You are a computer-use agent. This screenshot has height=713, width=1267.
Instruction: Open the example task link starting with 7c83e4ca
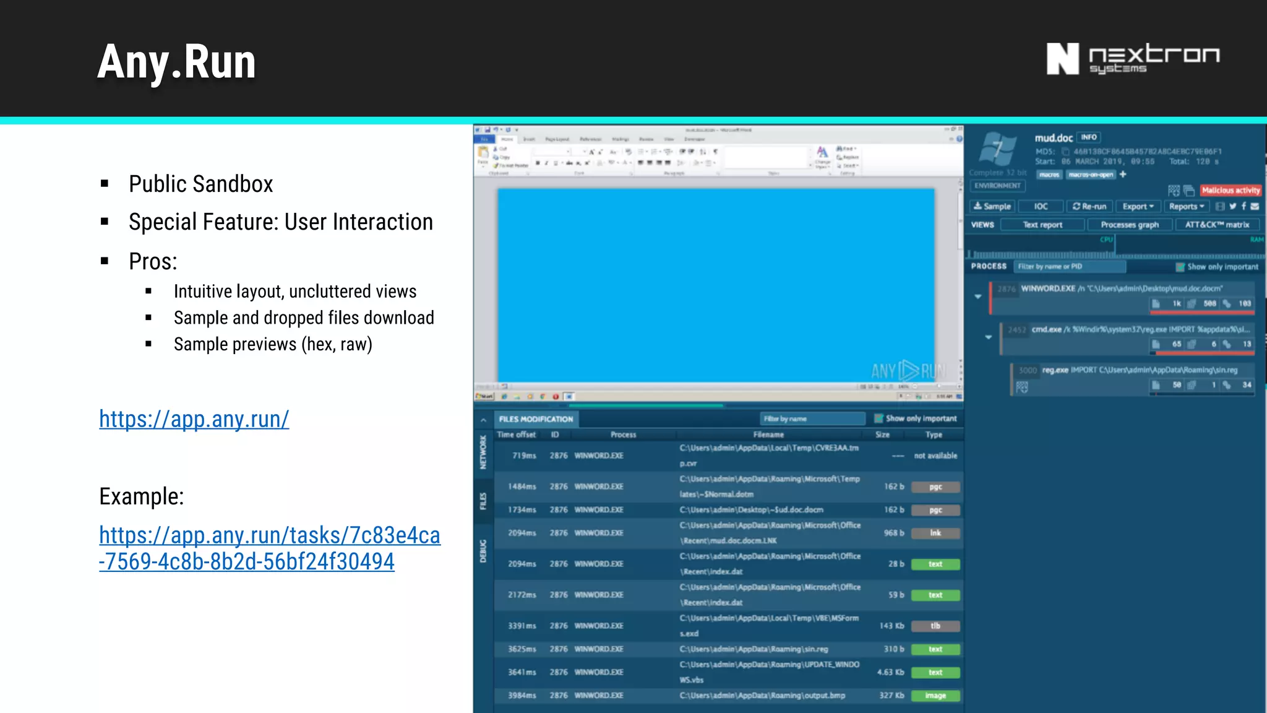270,548
